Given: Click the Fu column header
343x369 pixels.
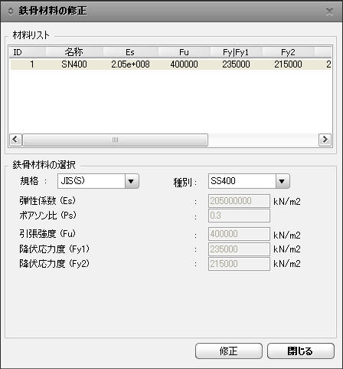Looking at the screenshot, I should click(184, 52).
